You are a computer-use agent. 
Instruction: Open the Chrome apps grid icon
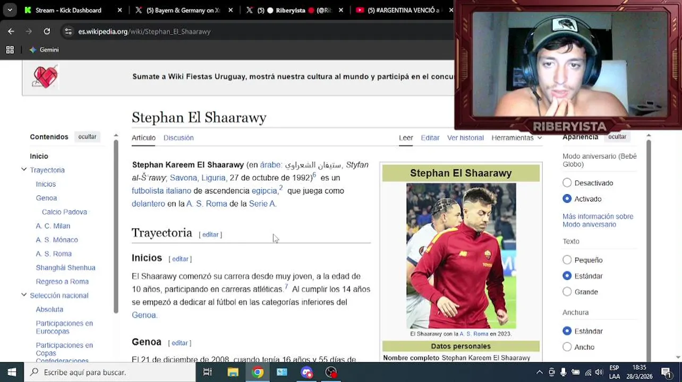click(10, 50)
